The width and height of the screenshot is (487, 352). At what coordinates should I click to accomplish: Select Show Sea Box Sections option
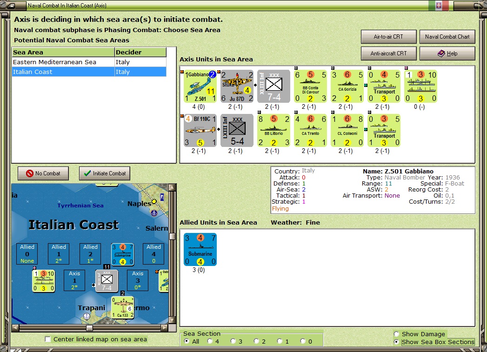coord(396,342)
